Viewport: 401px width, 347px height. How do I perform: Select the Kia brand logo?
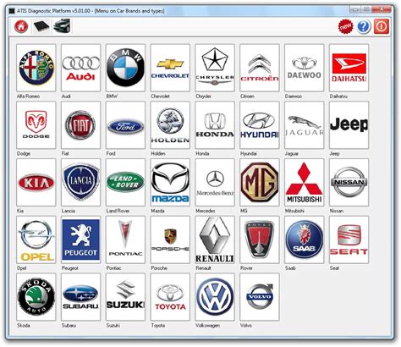(x=36, y=182)
